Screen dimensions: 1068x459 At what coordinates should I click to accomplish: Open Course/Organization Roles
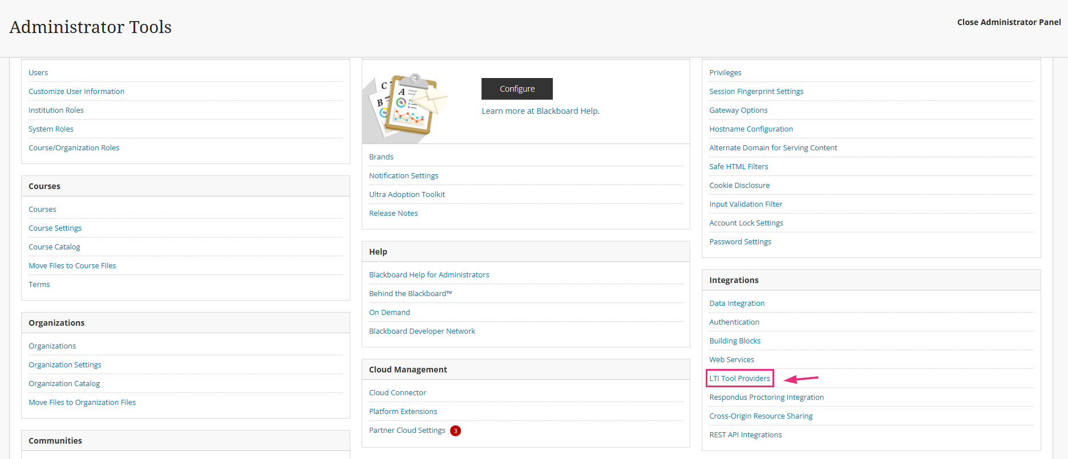point(74,148)
